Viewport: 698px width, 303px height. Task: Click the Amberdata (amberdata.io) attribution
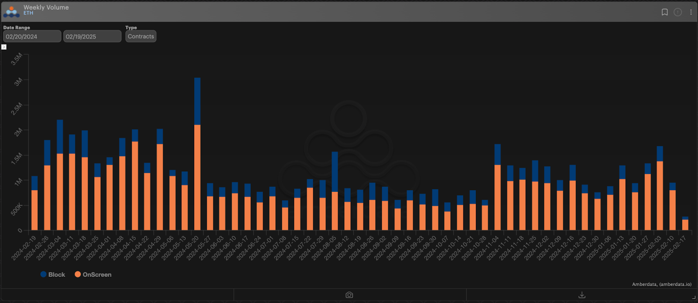click(x=661, y=284)
